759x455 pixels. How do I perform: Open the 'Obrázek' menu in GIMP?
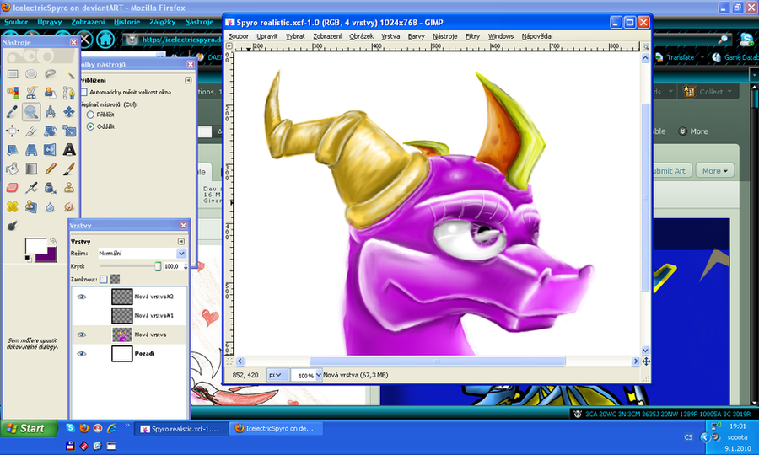point(361,36)
